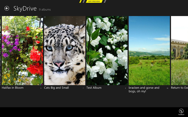Viewport: 188px width, 117px height.
Task: Select 'bracken and gorse and bogs' title
Action: coord(144,90)
